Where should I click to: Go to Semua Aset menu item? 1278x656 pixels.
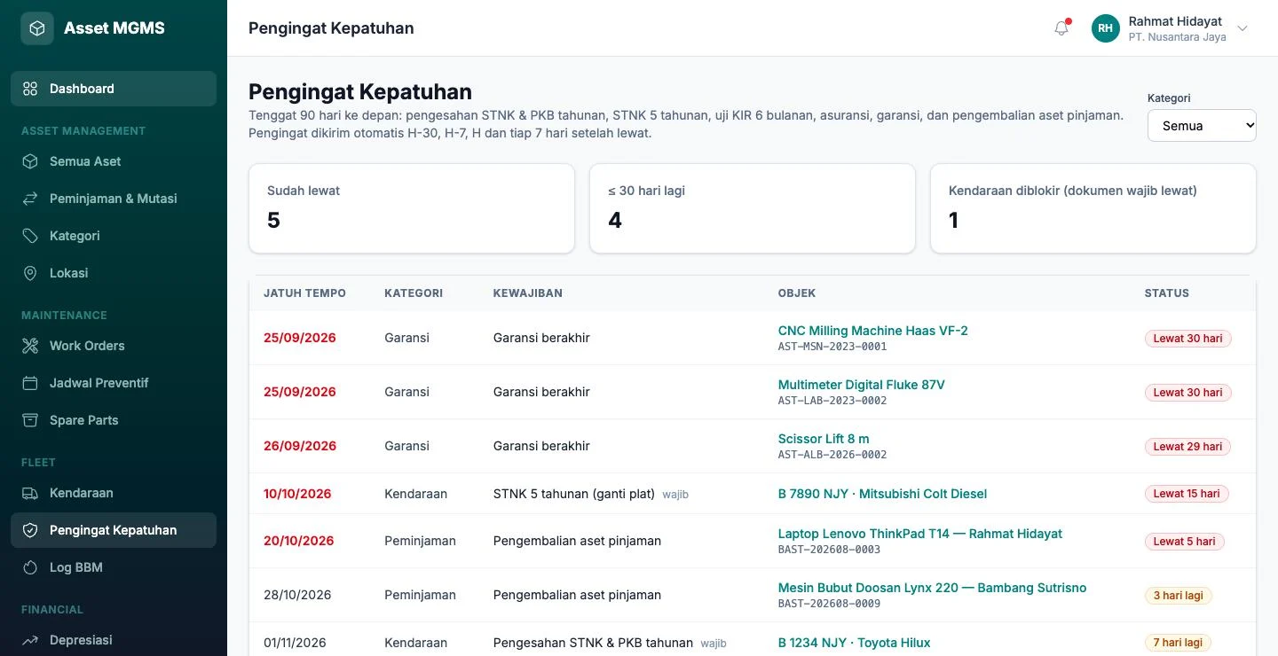click(114, 161)
